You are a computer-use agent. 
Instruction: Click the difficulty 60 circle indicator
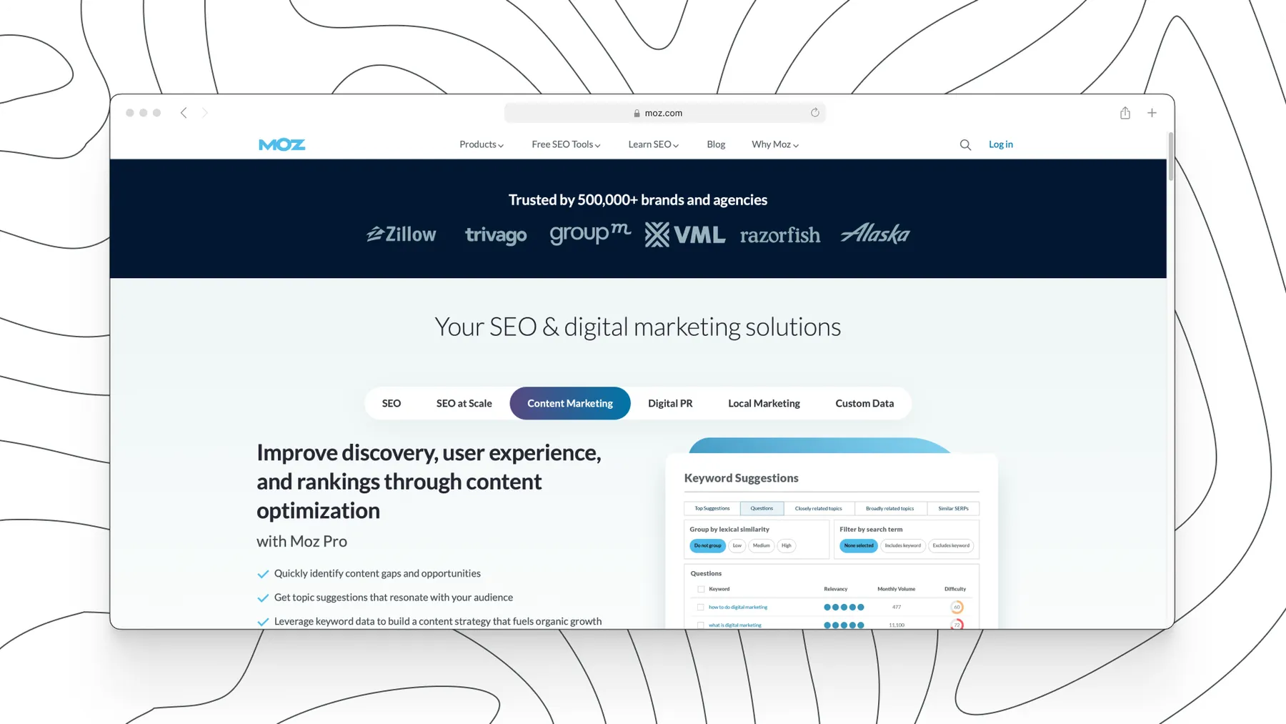[x=957, y=607]
